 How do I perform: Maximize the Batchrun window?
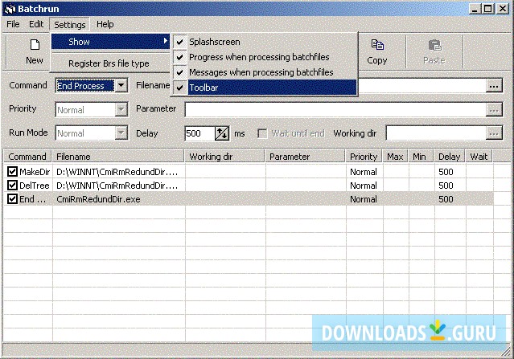[487, 9]
